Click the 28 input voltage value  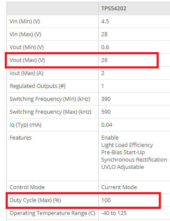[x=104, y=34]
